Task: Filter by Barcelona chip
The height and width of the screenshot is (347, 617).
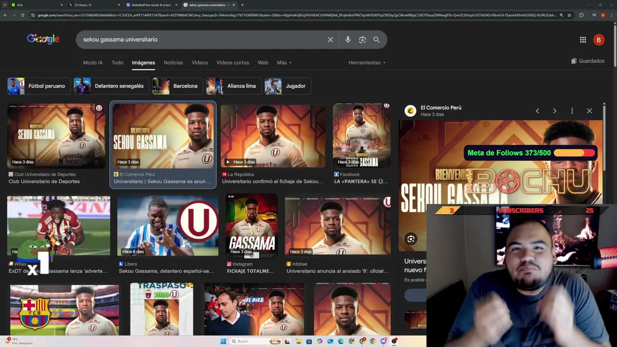Action: click(177, 86)
